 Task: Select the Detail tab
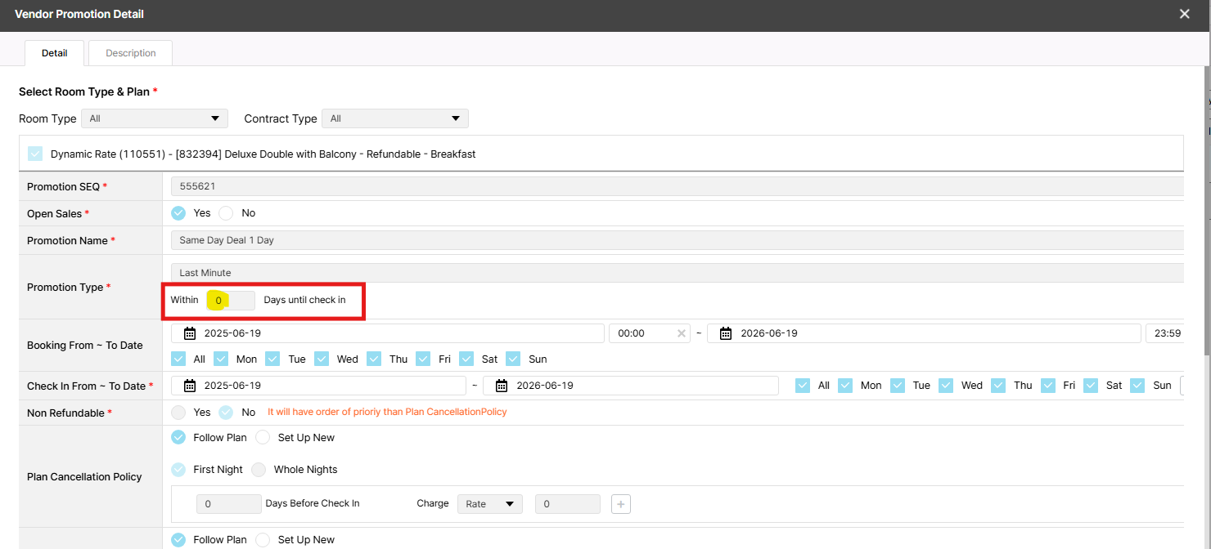55,53
